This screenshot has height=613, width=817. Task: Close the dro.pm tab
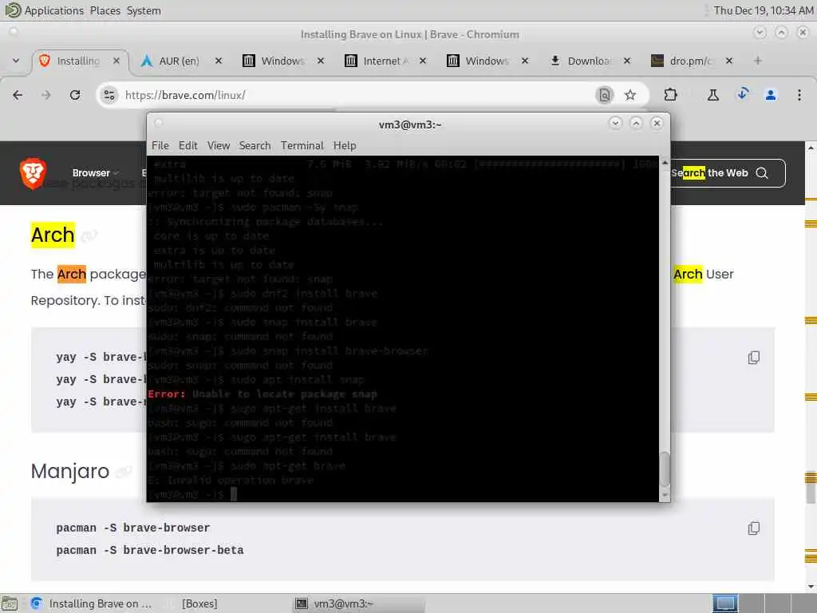tap(729, 61)
